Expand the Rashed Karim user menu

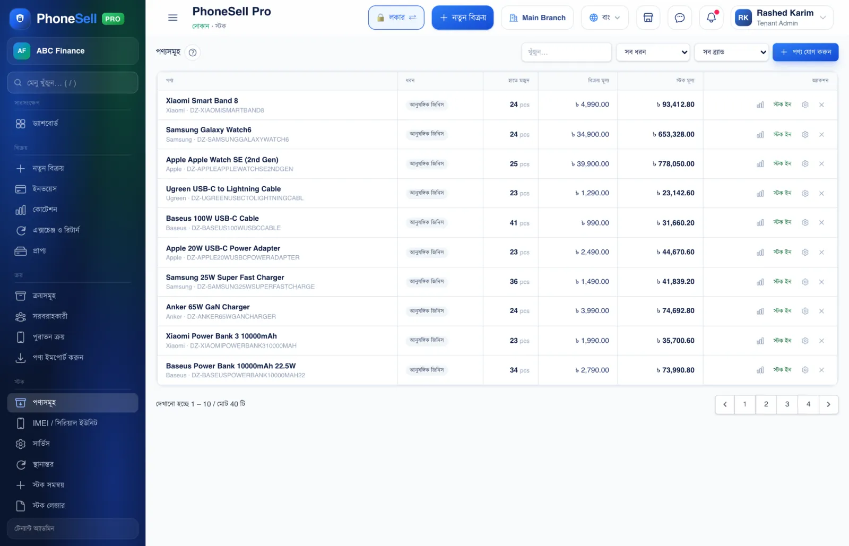782,18
